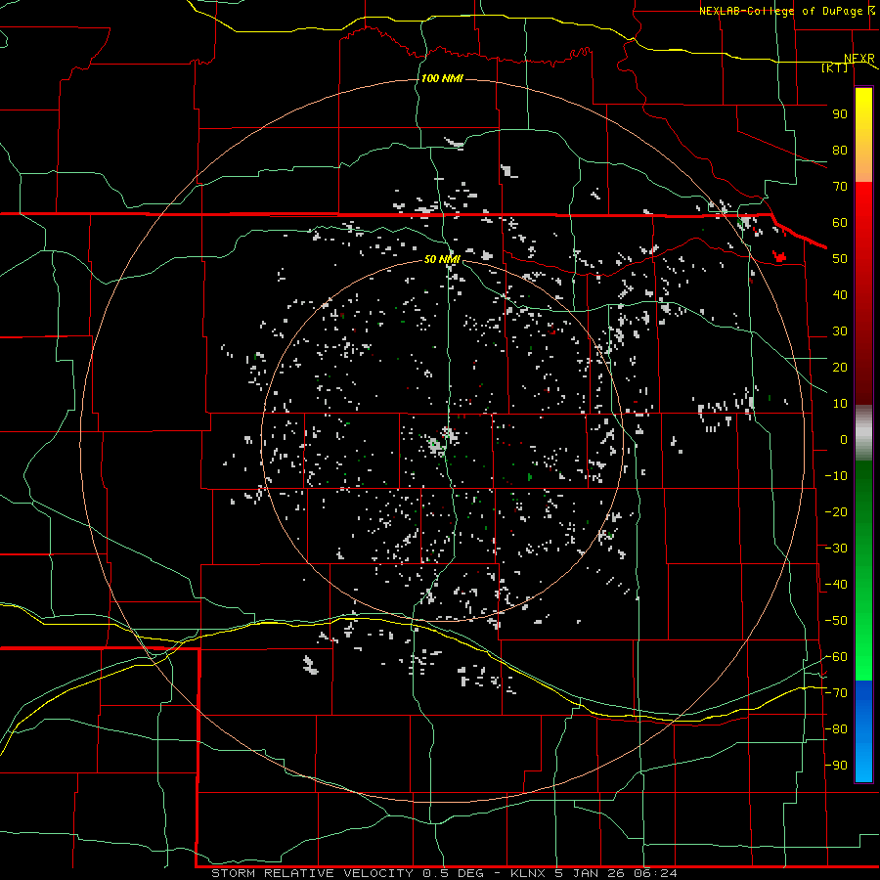Screen dimensions: 880x880
Task: Select the "-80" value on the velocity scale
Action: [x=836, y=729]
